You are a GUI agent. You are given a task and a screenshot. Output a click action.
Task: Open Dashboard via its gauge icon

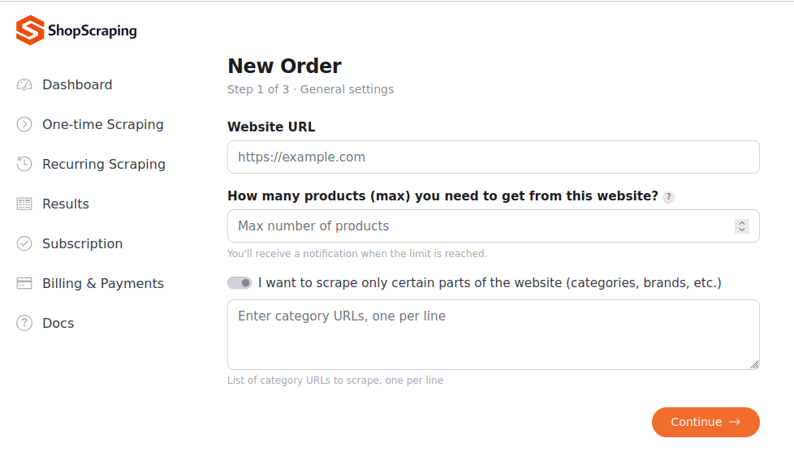24,84
